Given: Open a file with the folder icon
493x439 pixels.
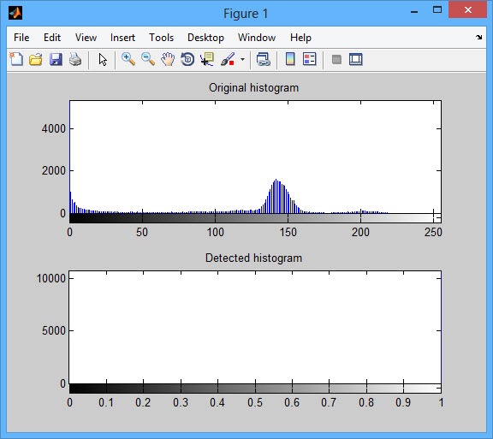Looking at the screenshot, I should [x=36, y=59].
